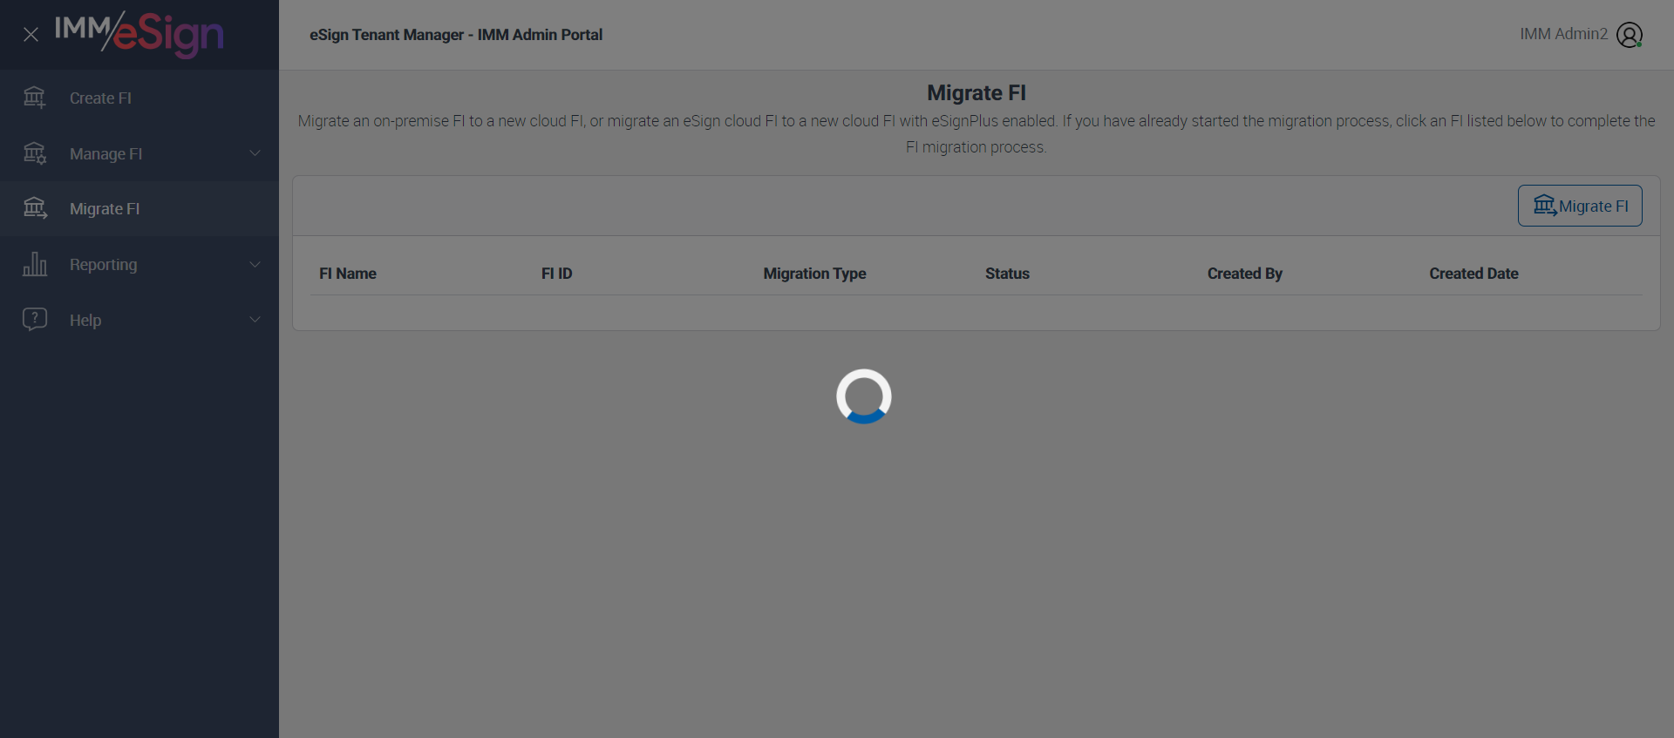Screen dimensions: 1674x738
Task: Click the Help question mark icon
Action: [x=35, y=320]
